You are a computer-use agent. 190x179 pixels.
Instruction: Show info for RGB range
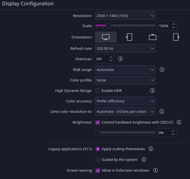[x=162, y=70]
